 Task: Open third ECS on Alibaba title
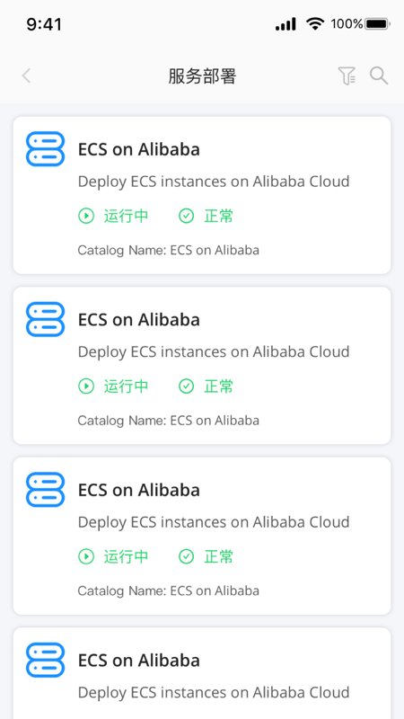[x=139, y=490]
